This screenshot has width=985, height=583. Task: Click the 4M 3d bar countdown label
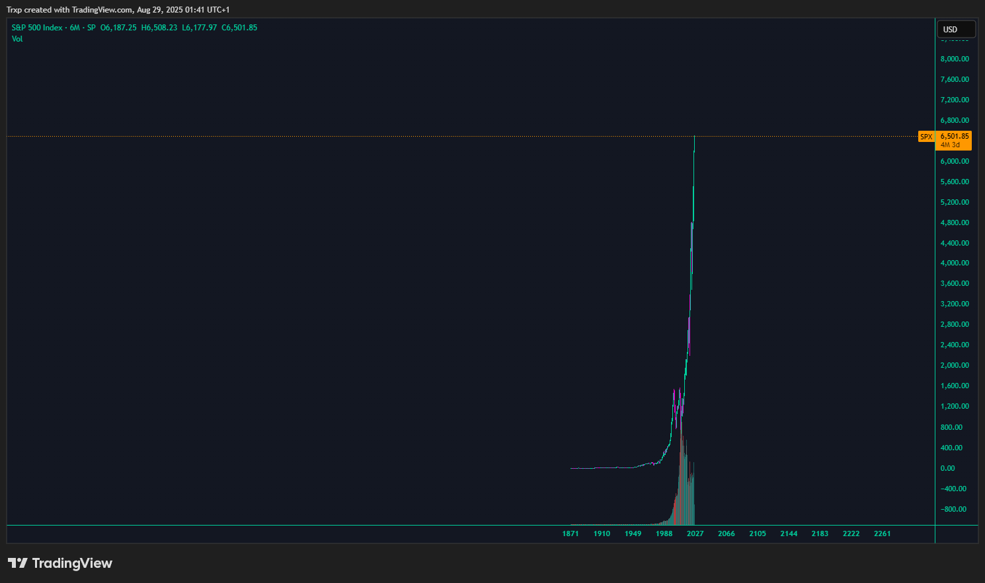pos(950,145)
